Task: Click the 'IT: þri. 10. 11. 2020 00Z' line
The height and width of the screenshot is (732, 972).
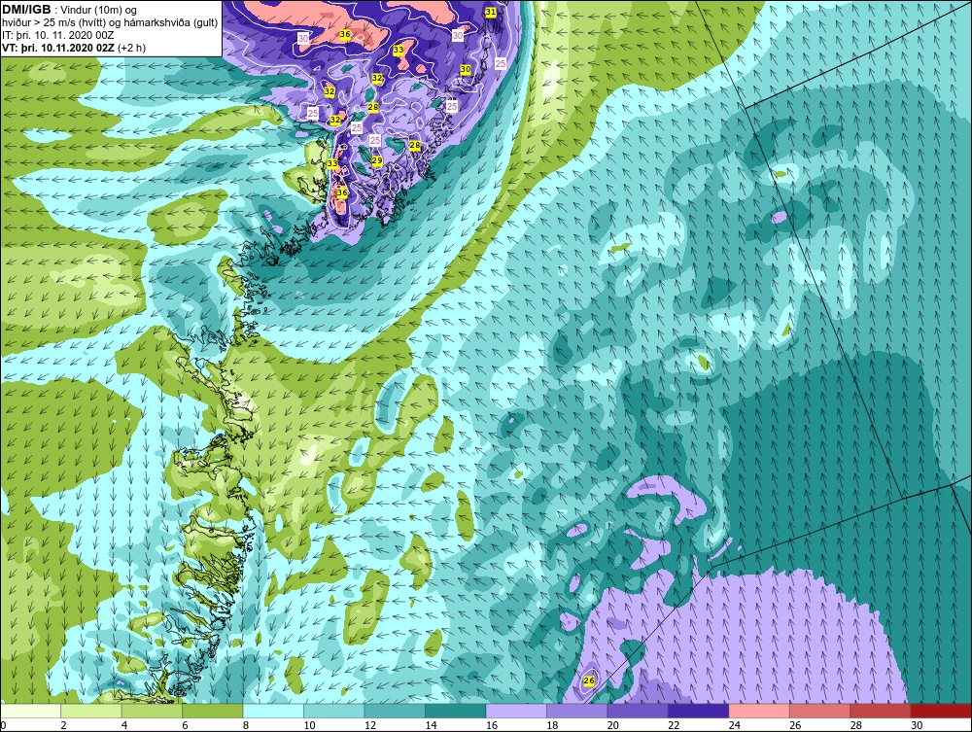Action: [58, 35]
